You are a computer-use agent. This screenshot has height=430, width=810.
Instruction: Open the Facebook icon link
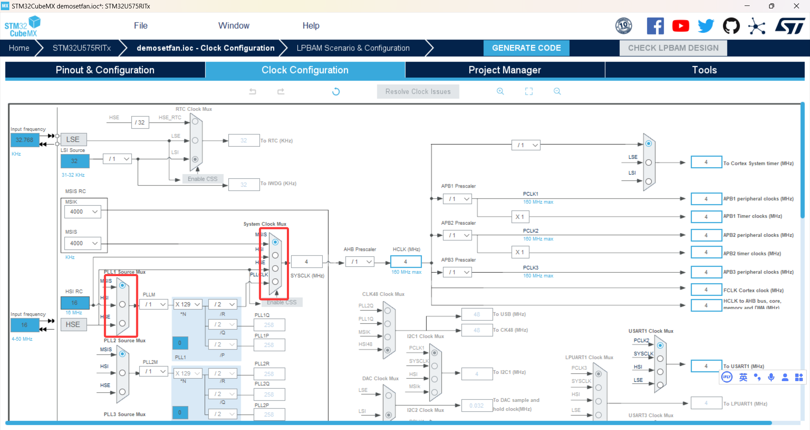(x=655, y=26)
